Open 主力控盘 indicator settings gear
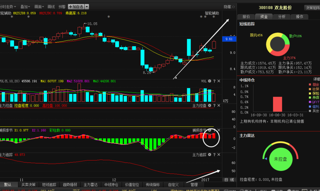 [210, 105]
